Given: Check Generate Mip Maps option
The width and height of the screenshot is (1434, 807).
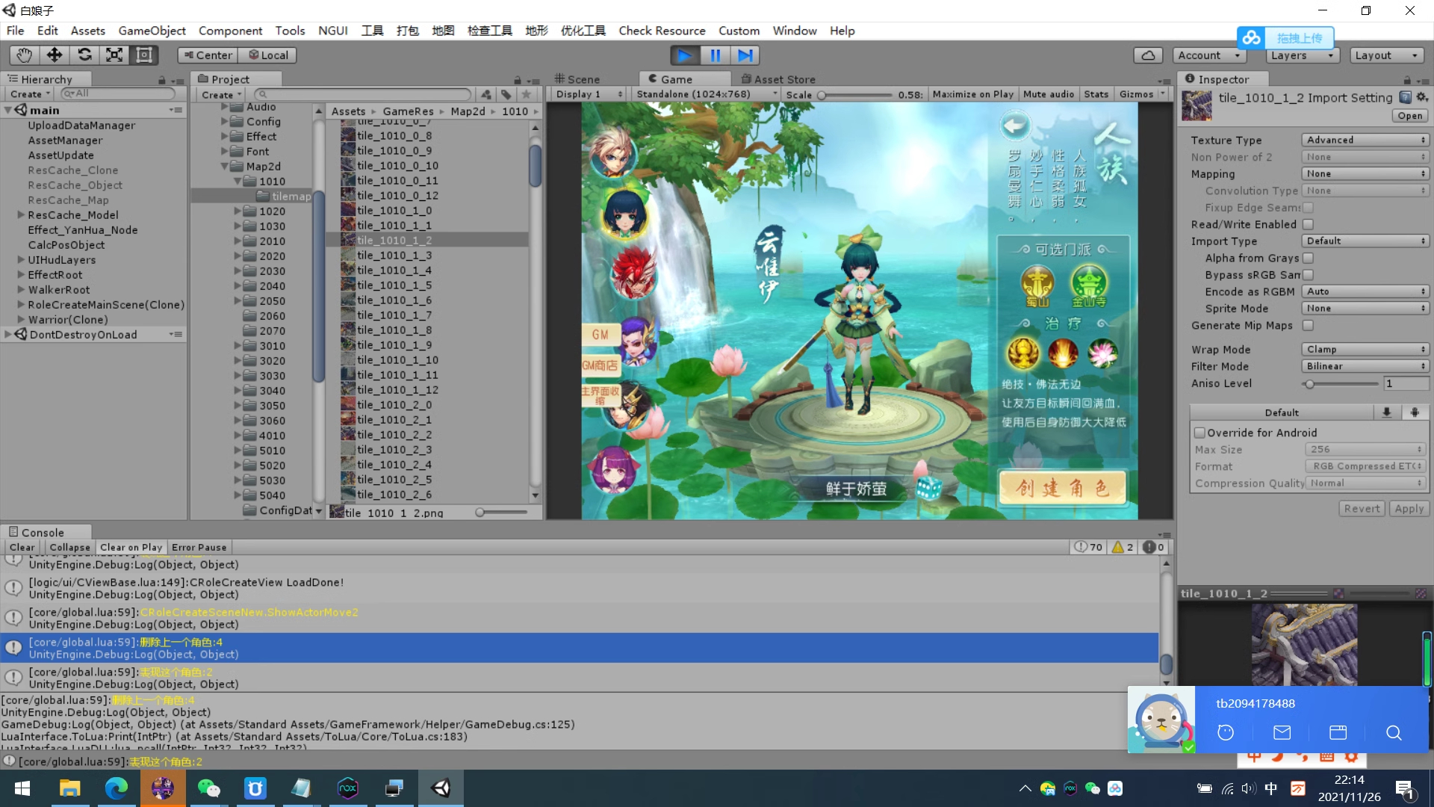Looking at the screenshot, I should (1308, 325).
